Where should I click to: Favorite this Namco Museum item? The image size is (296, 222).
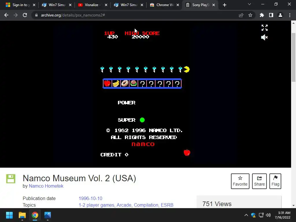pyautogui.click(x=240, y=181)
